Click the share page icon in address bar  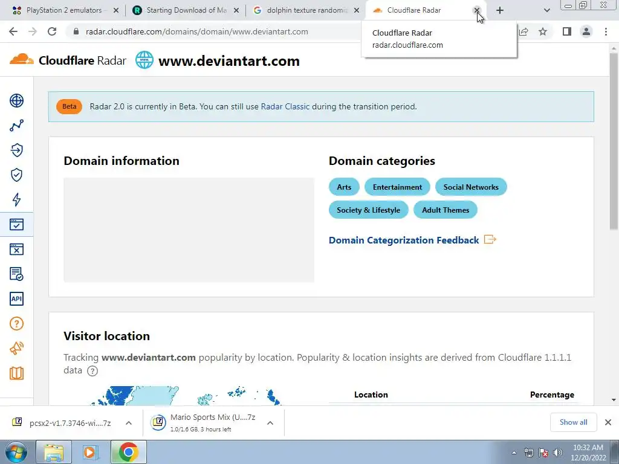click(x=524, y=31)
